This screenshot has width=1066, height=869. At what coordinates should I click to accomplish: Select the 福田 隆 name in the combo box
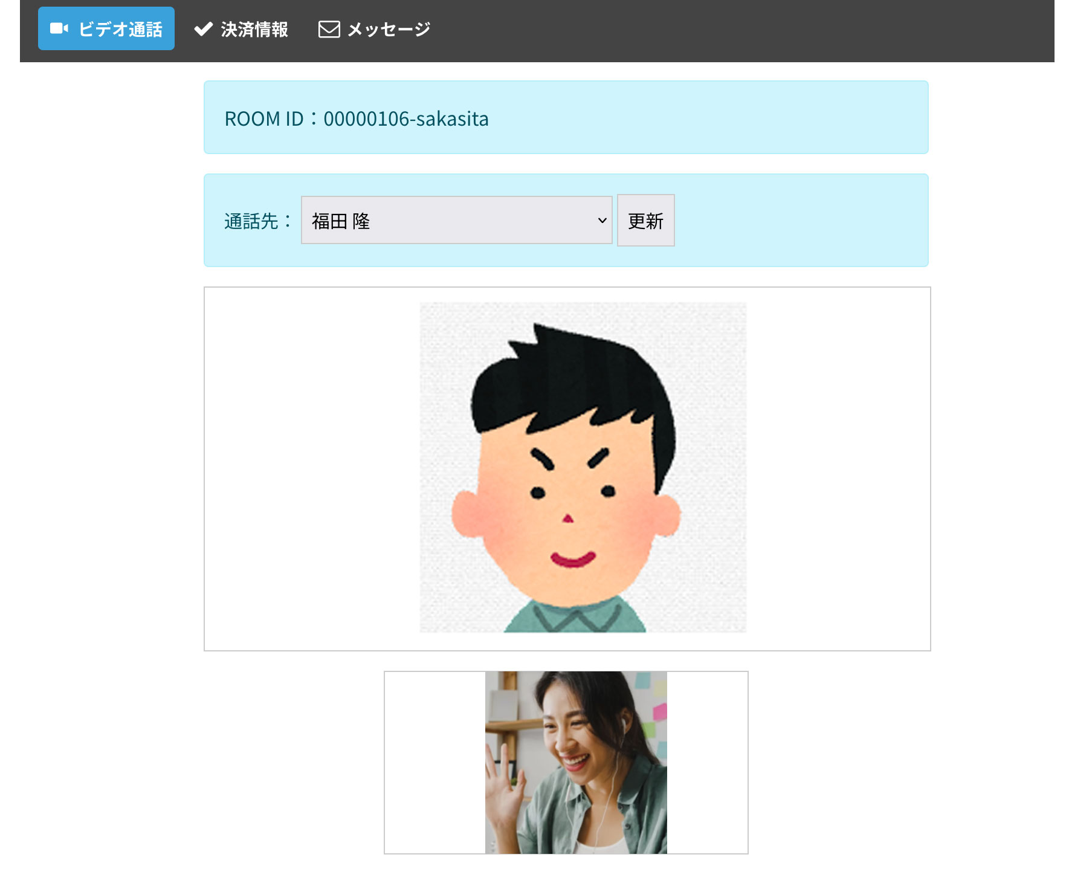[x=341, y=221]
